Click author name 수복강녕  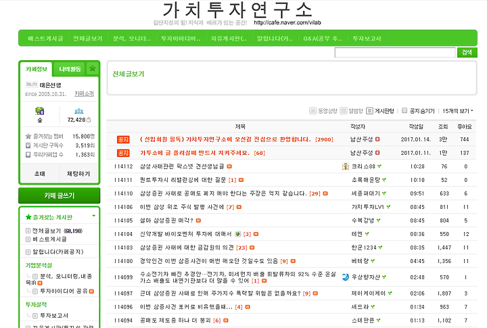pos(363,220)
